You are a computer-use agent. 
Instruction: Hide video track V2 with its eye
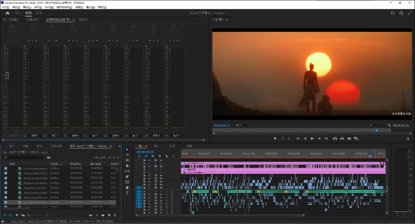pos(161,185)
